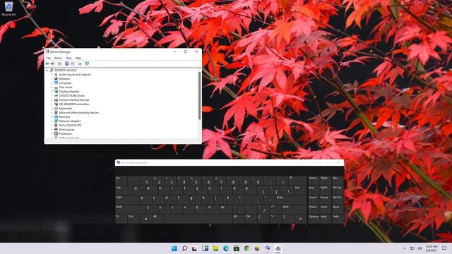Open the Help menu in Device Manager

(x=78, y=58)
